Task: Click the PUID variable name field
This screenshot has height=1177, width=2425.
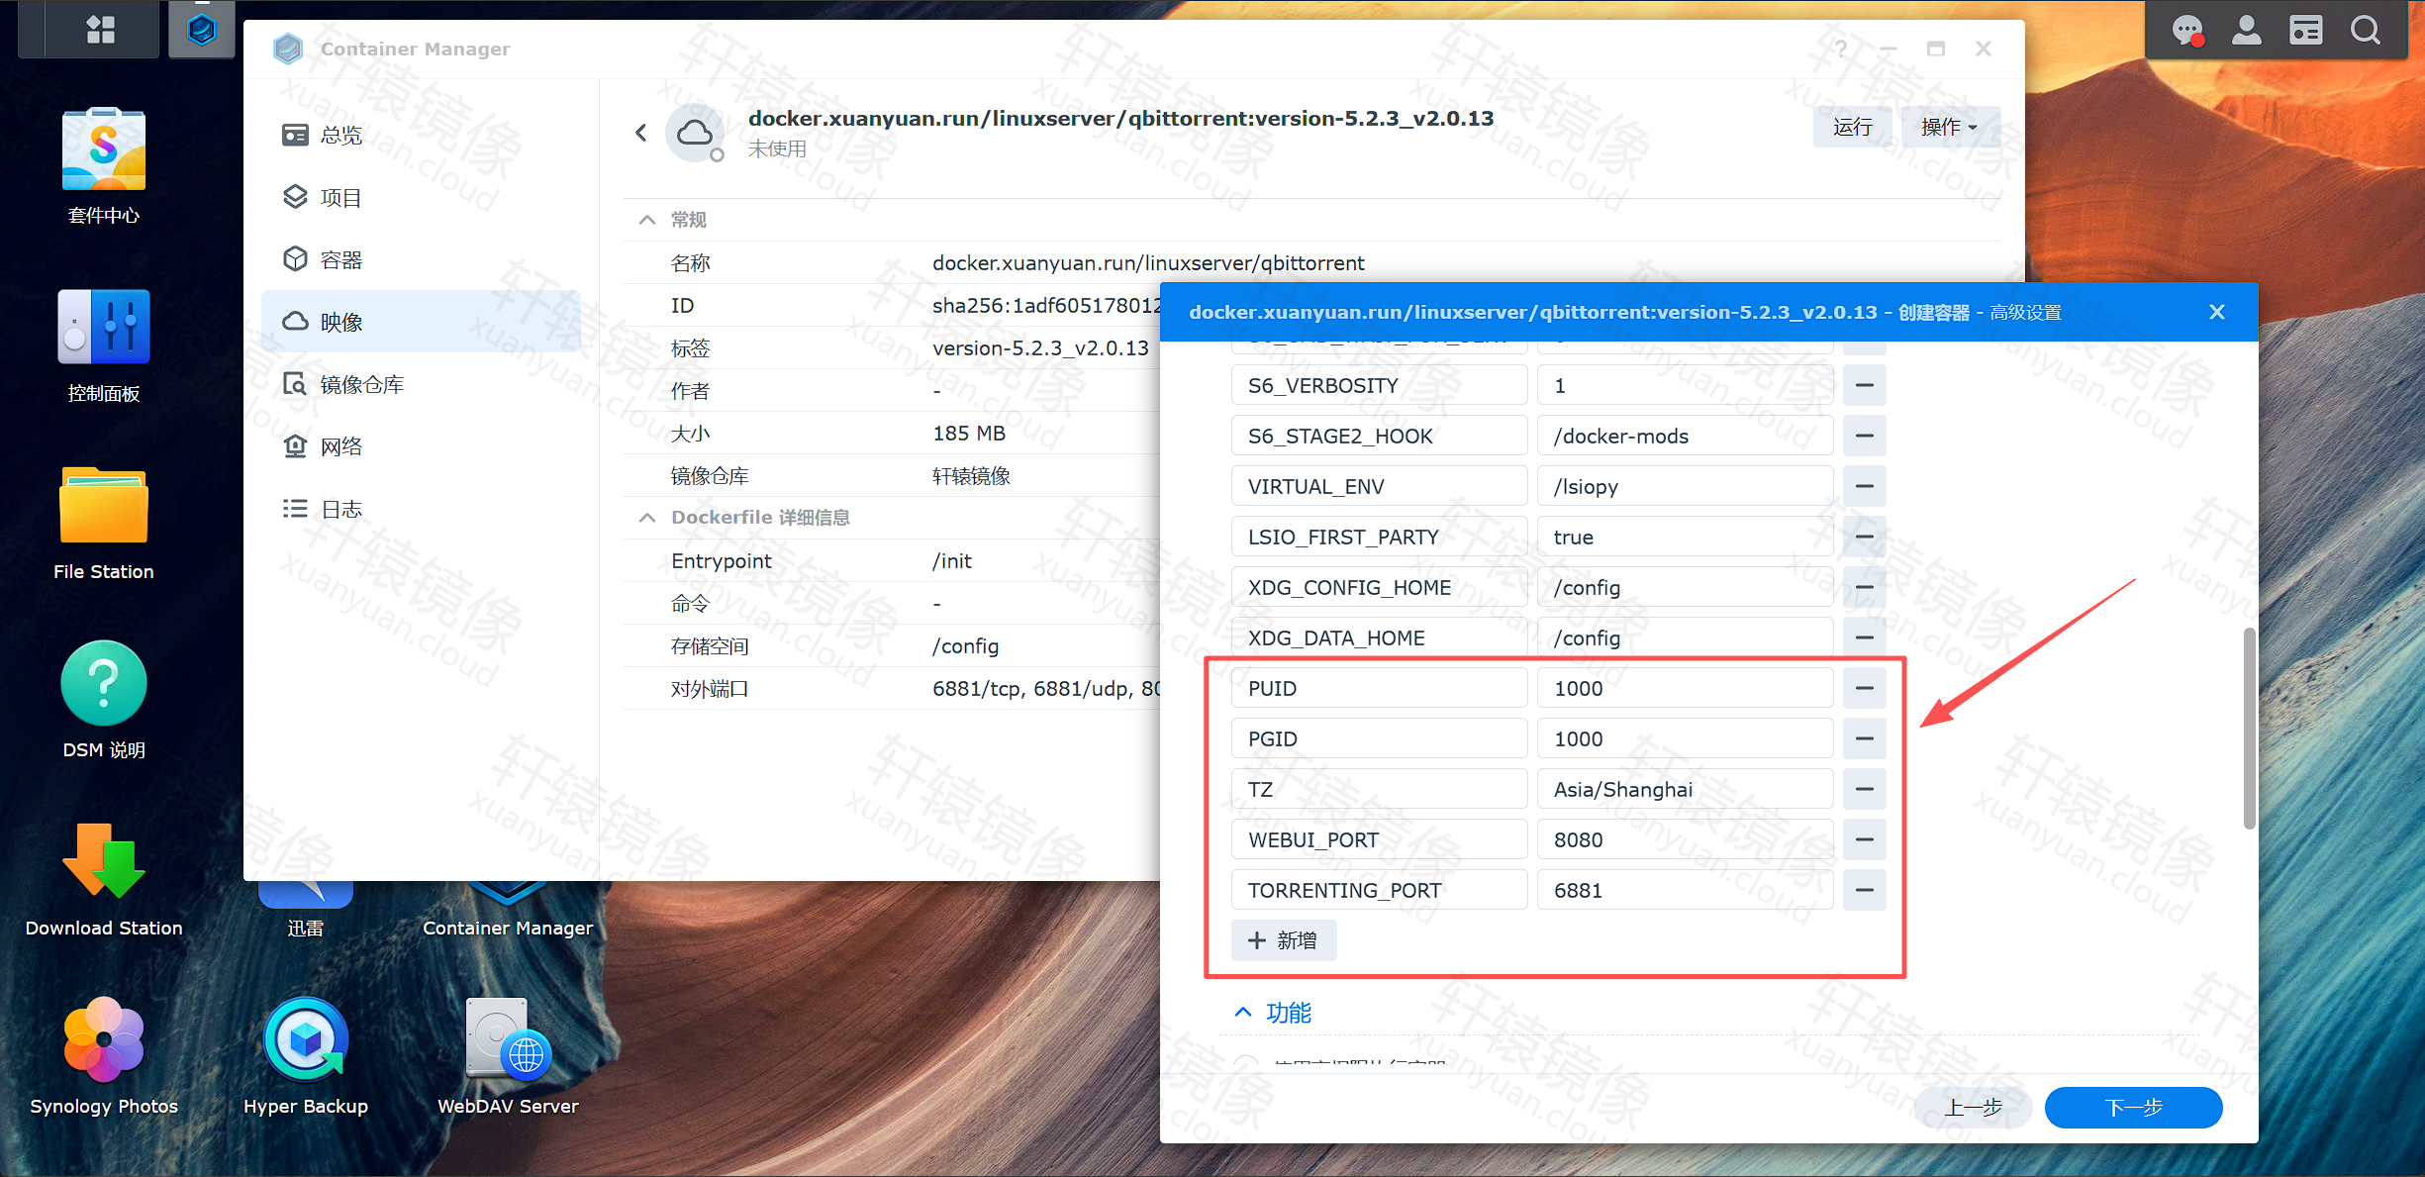Action: (1380, 688)
